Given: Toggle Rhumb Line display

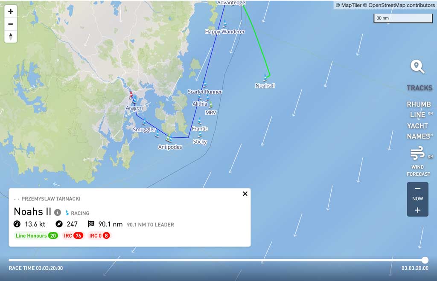Looking at the screenshot, I should [420, 109].
